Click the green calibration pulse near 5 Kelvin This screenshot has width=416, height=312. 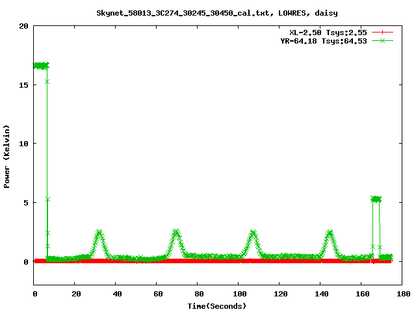click(376, 199)
